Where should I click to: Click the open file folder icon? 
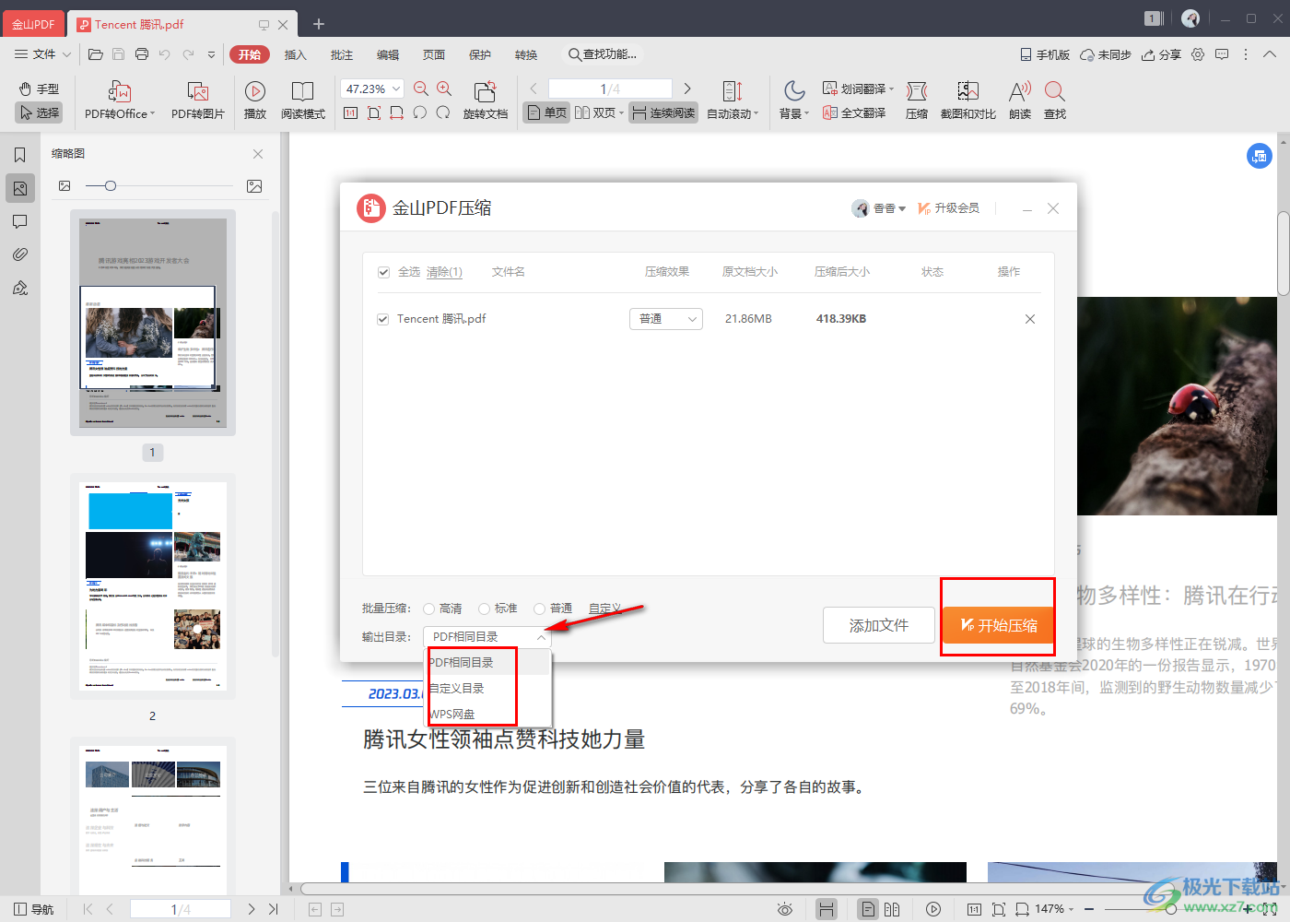[95, 54]
